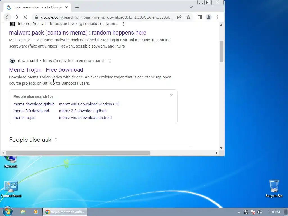
Task: Click the Show desktop button
Action: [x=286, y=212]
